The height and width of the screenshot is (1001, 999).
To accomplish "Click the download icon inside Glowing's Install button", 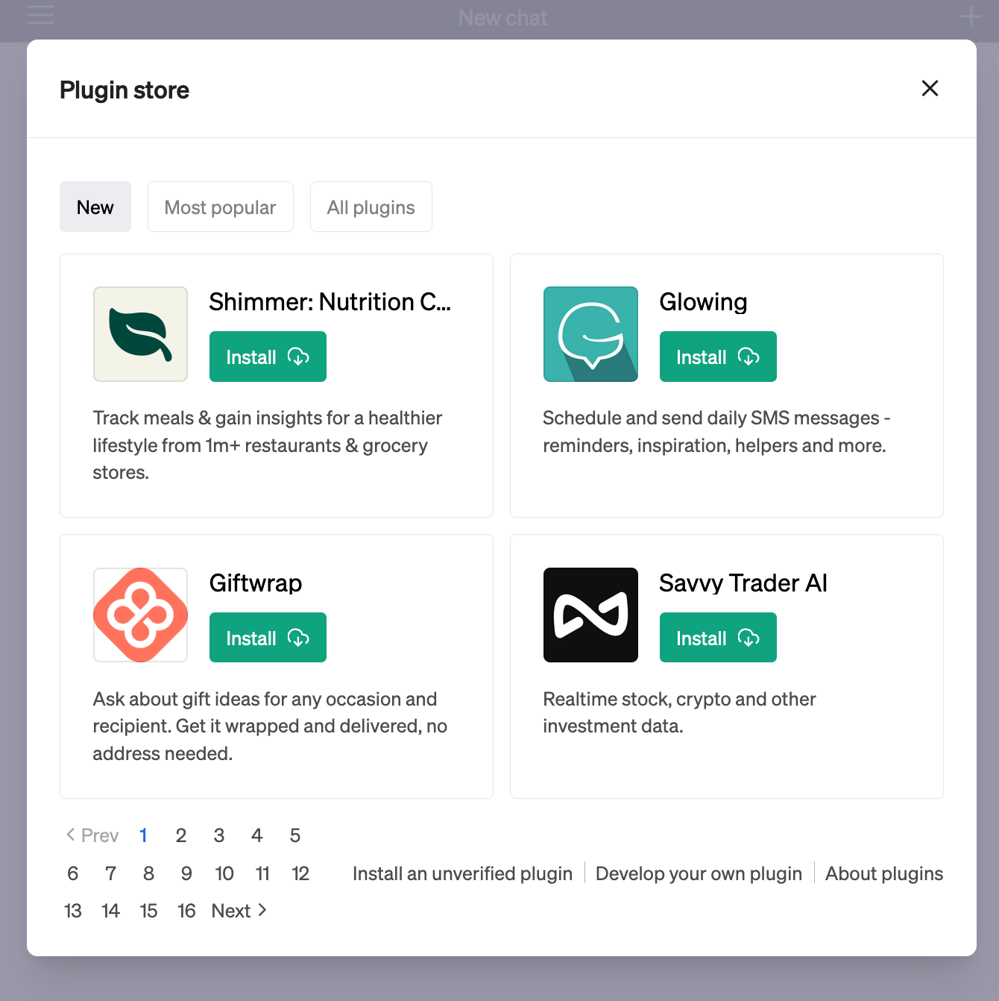I will (x=750, y=357).
